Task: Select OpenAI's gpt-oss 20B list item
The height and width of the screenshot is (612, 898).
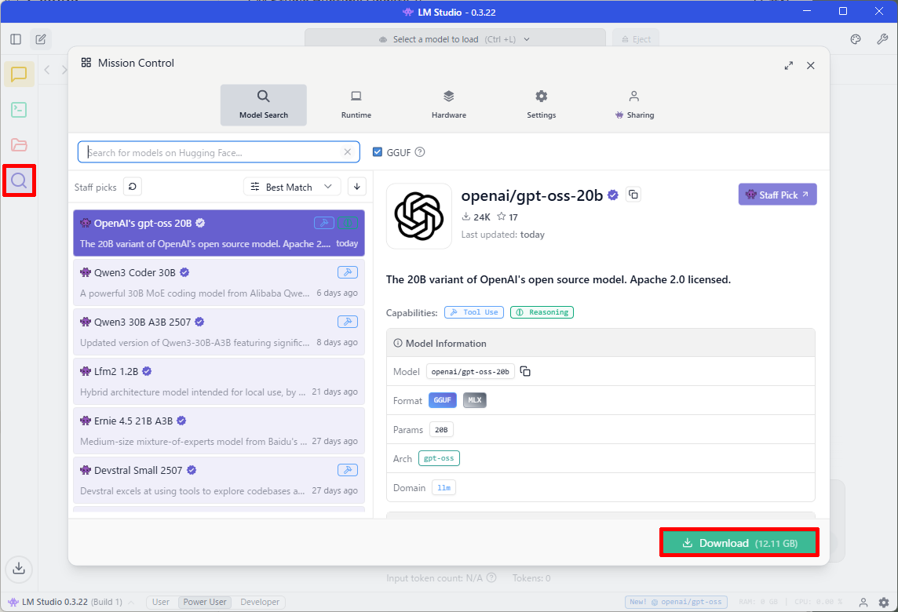Action: click(219, 233)
